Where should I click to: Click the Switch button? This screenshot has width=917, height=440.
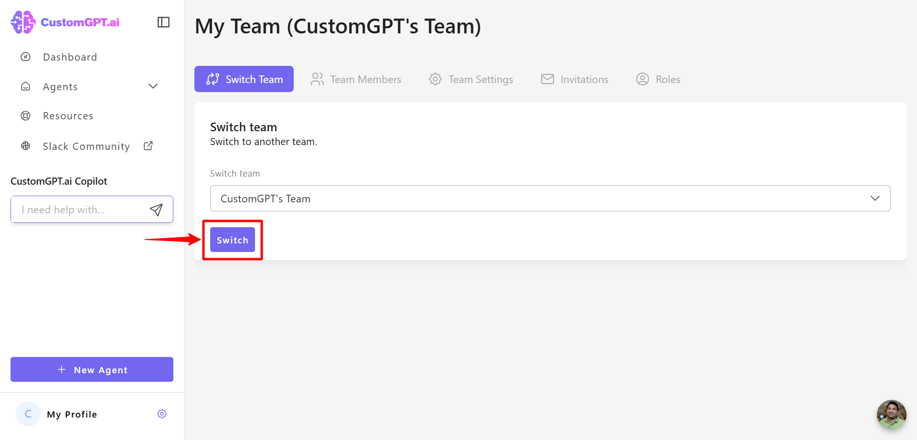click(x=233, y=240)
